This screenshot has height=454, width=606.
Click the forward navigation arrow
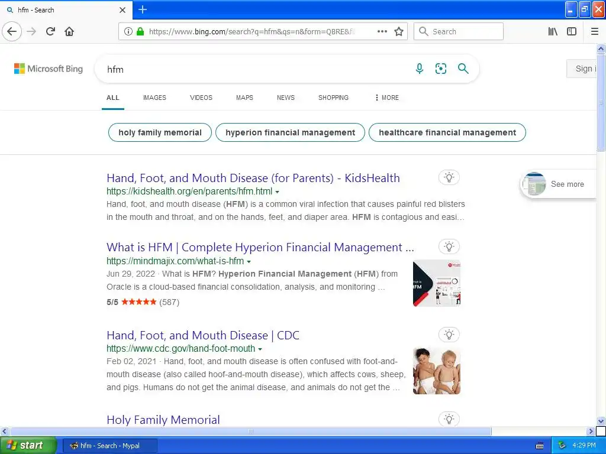tap(32, 31)
